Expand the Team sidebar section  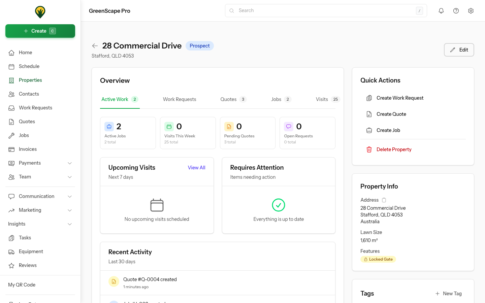coord(70,177)
